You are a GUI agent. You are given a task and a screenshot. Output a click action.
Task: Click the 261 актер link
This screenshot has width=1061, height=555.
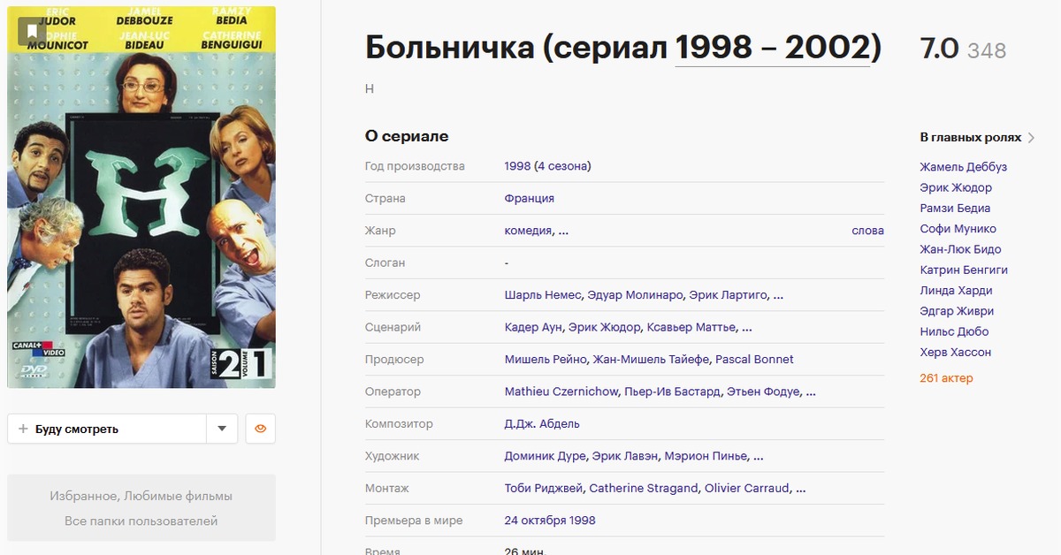[x=946, y=378]
